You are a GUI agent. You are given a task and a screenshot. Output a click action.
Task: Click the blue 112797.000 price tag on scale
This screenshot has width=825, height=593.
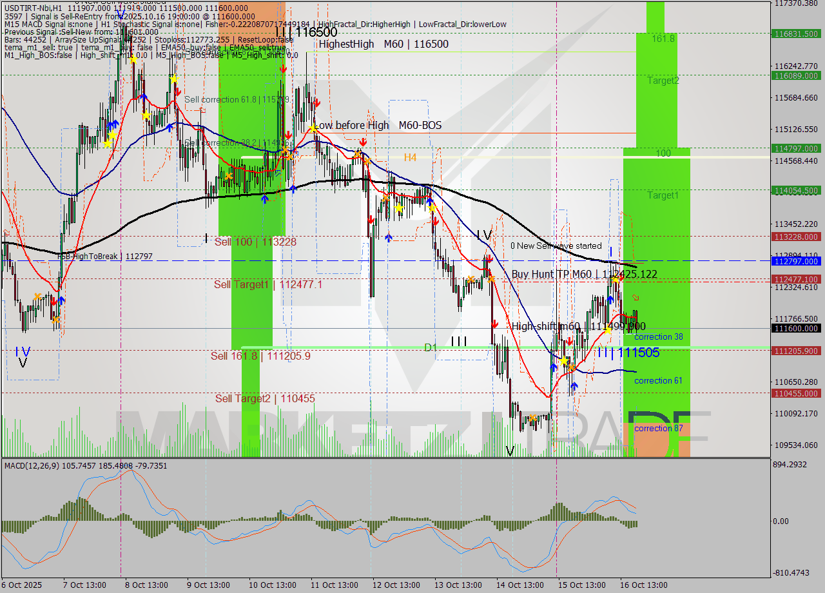(797, 261)
